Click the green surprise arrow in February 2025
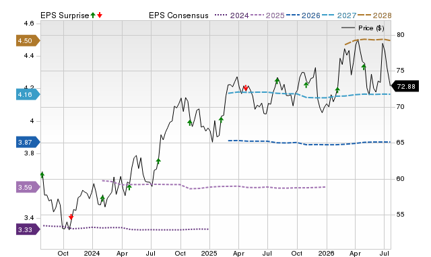 221,119
